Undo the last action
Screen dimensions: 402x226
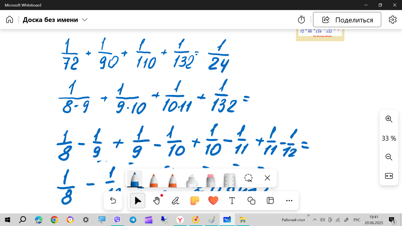pos(113,201)
